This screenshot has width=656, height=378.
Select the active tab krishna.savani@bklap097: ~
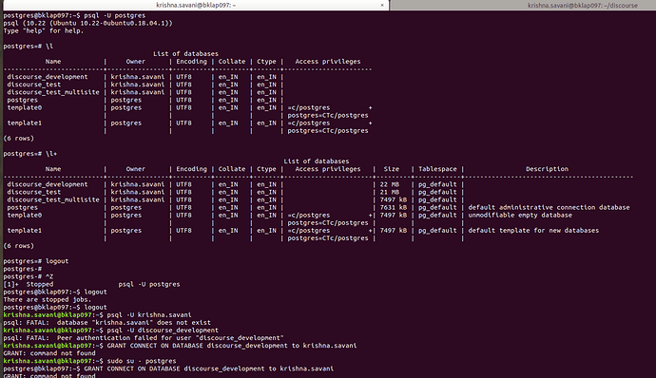(x=196, y=5)
